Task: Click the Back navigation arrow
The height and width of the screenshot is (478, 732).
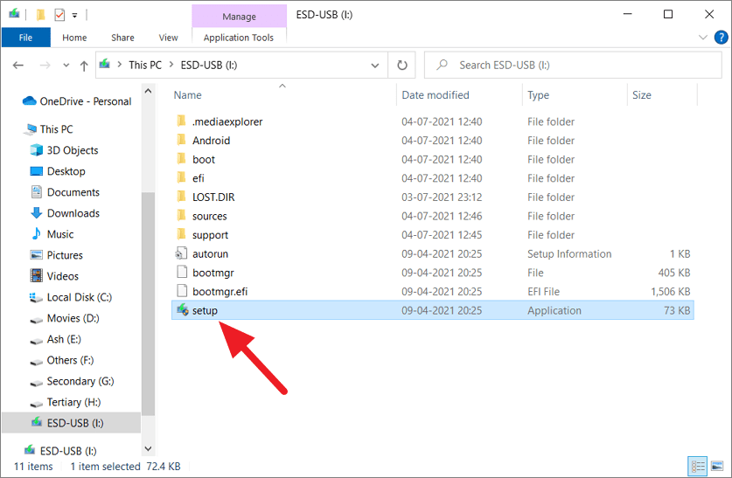Action: [x=17, y=66]
